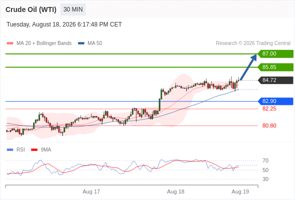Click the MA 20 + Bollinger Bands legend text
Screen dimensions: 295x200
[x=44, y=43]
